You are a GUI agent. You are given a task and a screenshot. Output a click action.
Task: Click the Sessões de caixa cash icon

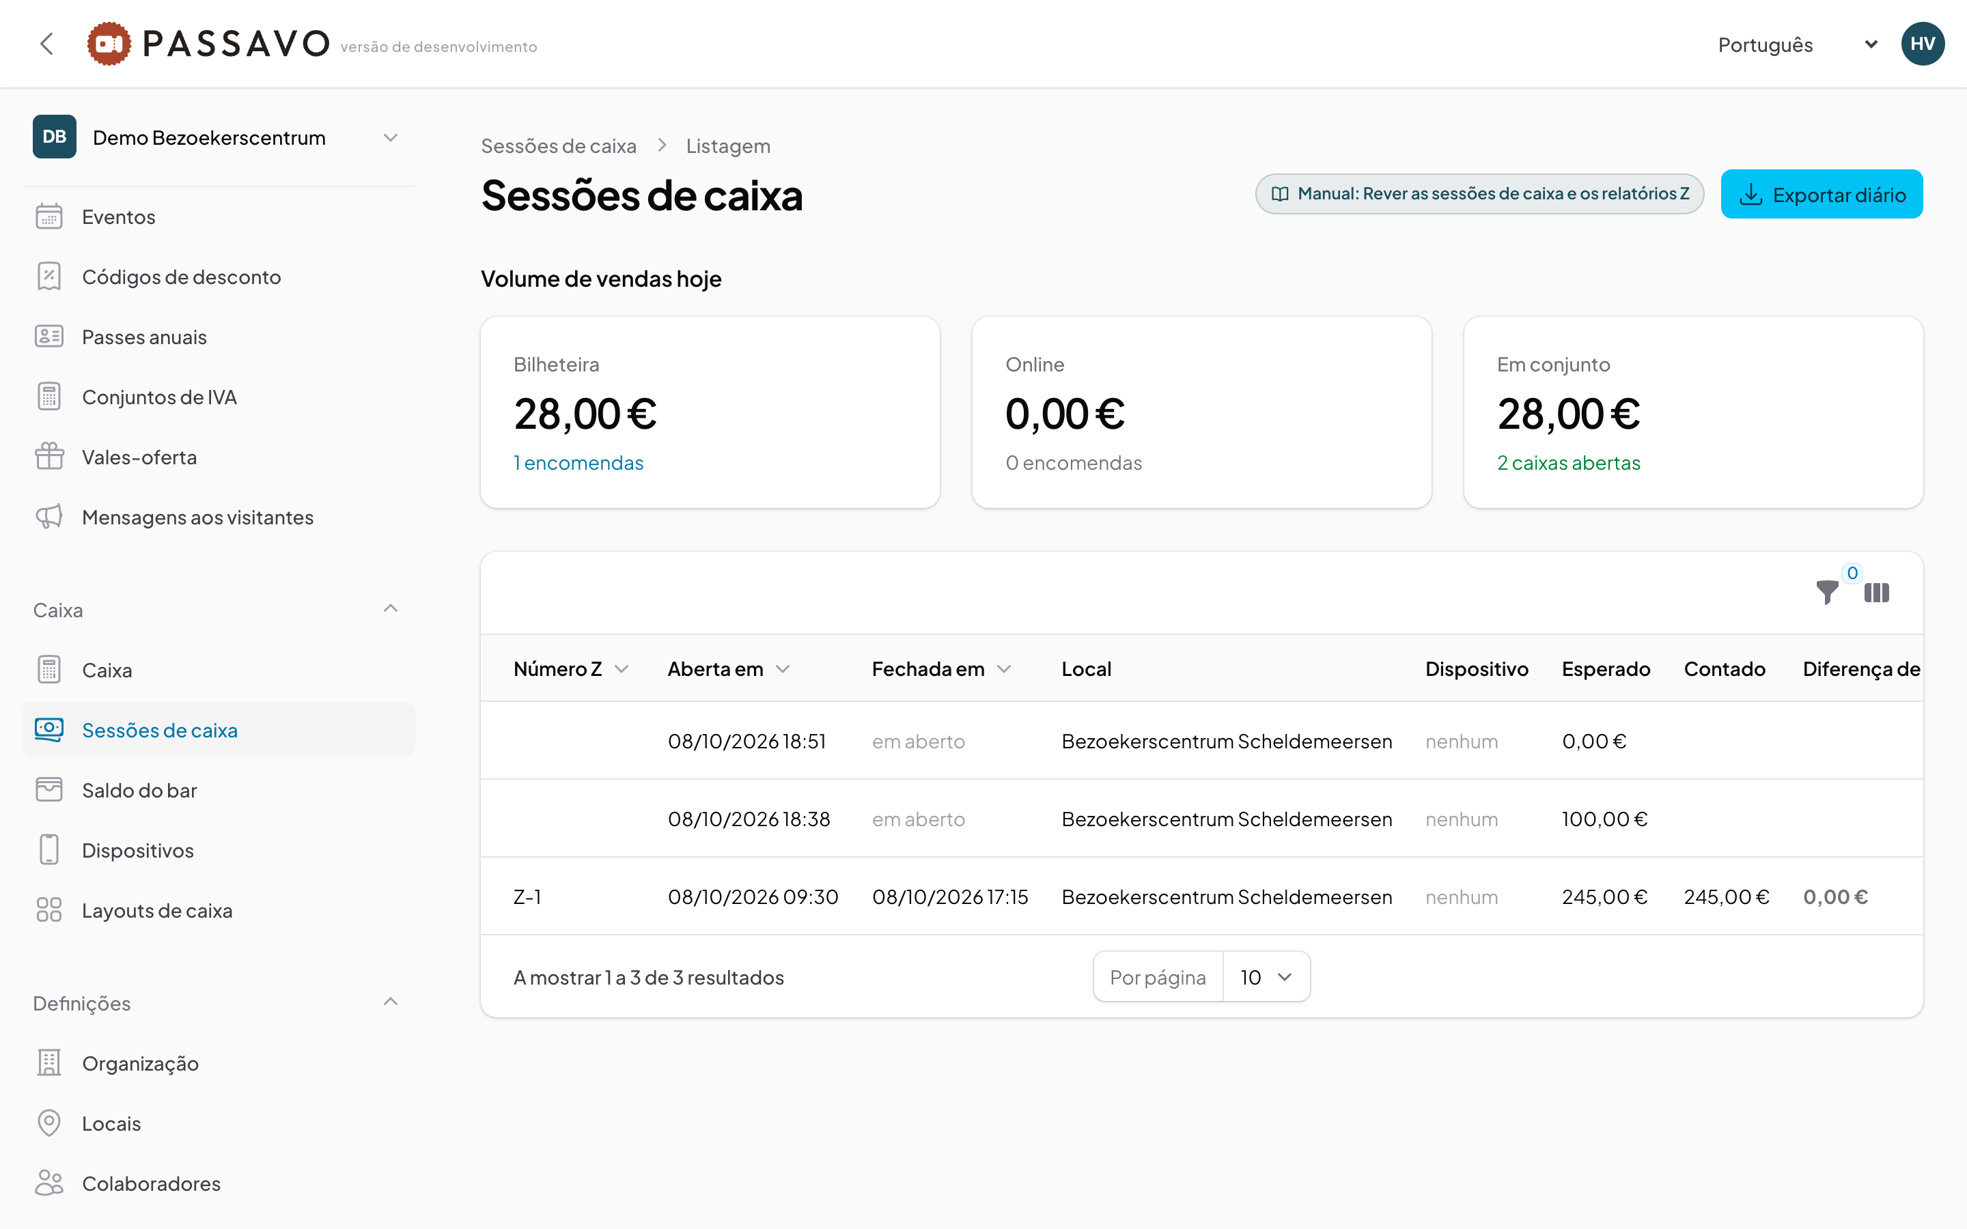pos(48,730)
